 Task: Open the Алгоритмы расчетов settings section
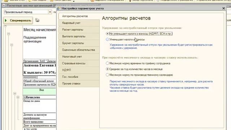tap(79, 16)
